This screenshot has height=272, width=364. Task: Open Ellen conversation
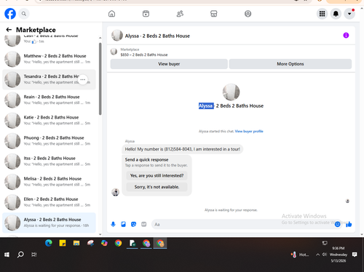coord(49,202)
